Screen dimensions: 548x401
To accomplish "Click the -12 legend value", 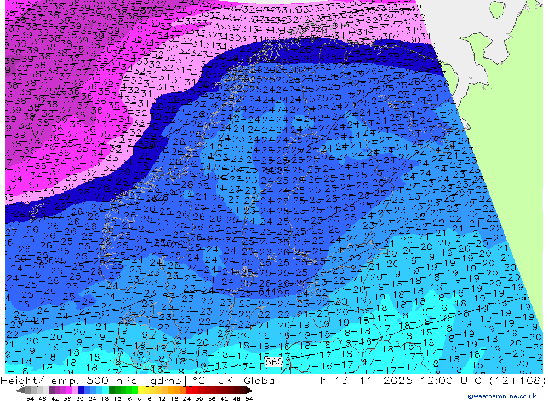I will [x=115, y=399].
